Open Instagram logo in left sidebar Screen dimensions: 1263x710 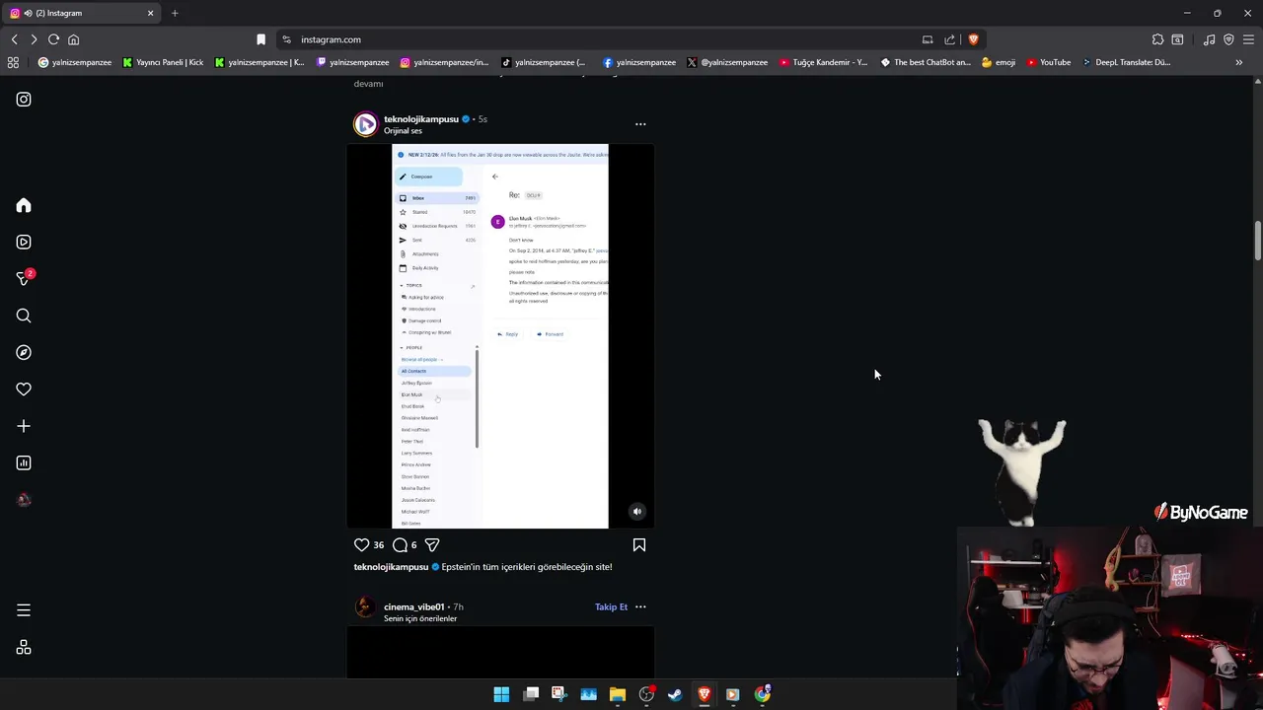(24, 100)
